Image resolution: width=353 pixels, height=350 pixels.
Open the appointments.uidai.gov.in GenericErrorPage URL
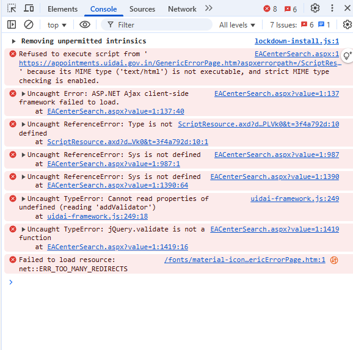click(x=180, y=63)
